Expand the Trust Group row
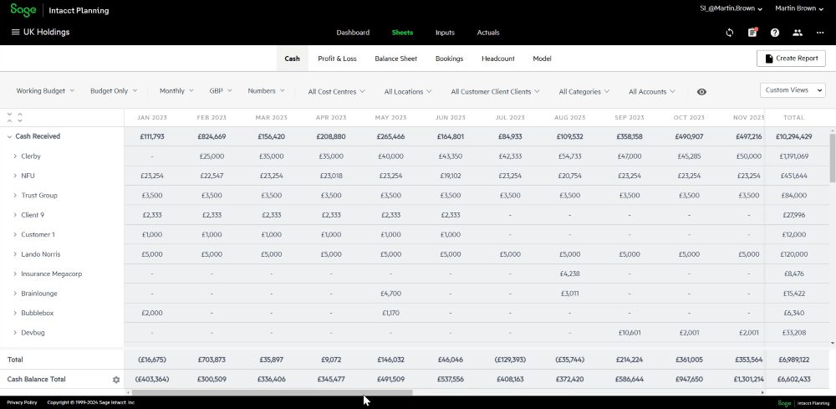Image resolution: width=836 pixels, height=409 pixels. tap(15, 196)
